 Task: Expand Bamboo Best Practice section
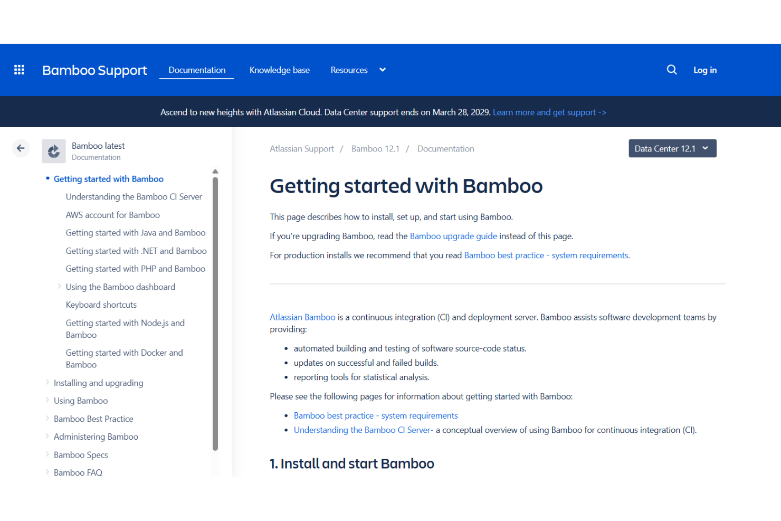(47, 418)
